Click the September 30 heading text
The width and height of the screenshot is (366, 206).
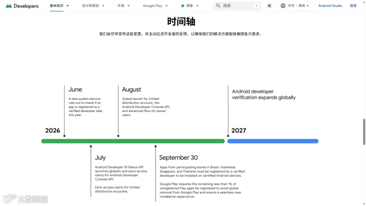[x=179, y=158]
